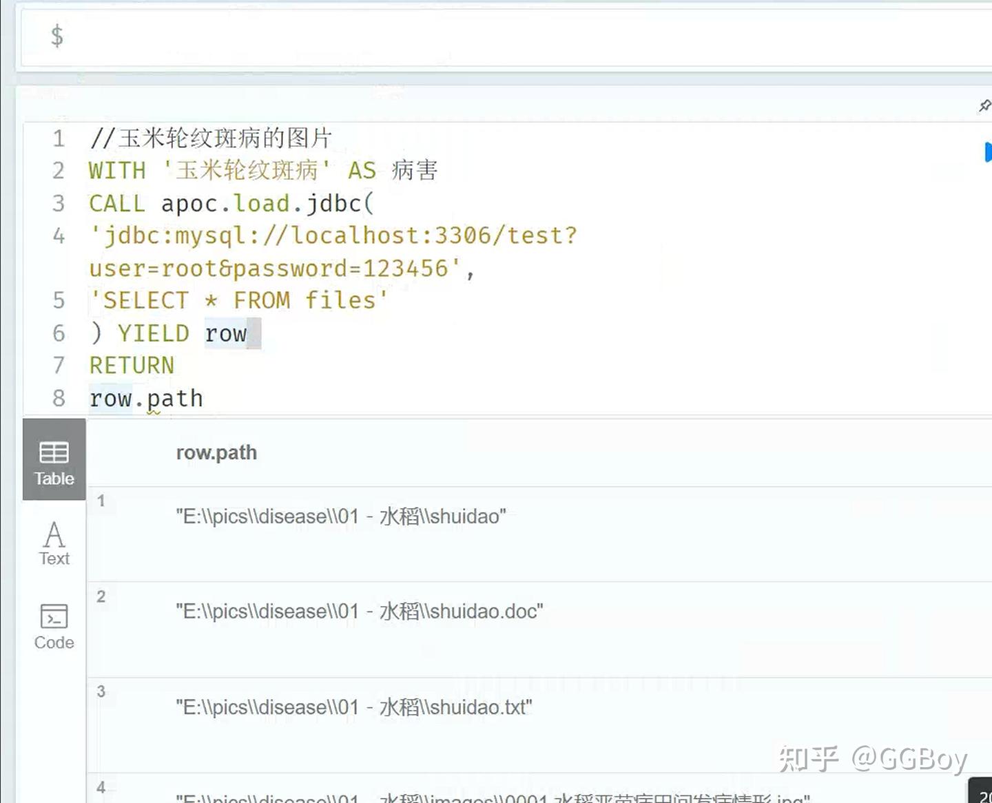Click result row 1 showing shuidao folder path

click(341, 516)
